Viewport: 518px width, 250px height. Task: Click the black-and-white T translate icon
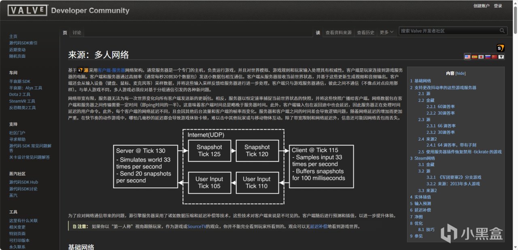[501, 57]
